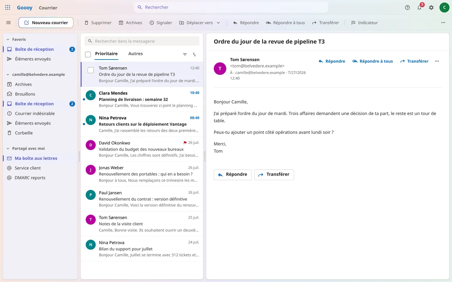Collapse the camille@belvedere.example account section
The image size is (452, 282).
click(x=8, y=75)
